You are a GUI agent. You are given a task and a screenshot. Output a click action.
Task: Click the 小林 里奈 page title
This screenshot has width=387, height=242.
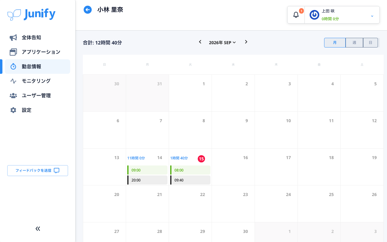(110, 10)
